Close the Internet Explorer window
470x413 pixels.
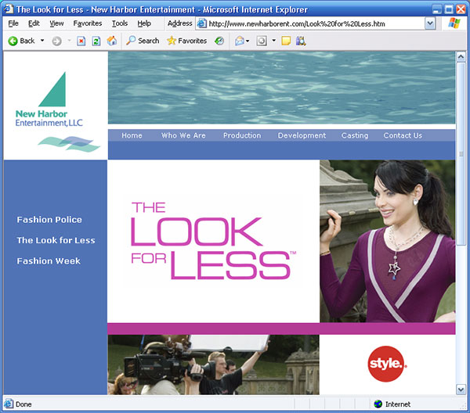461,9
